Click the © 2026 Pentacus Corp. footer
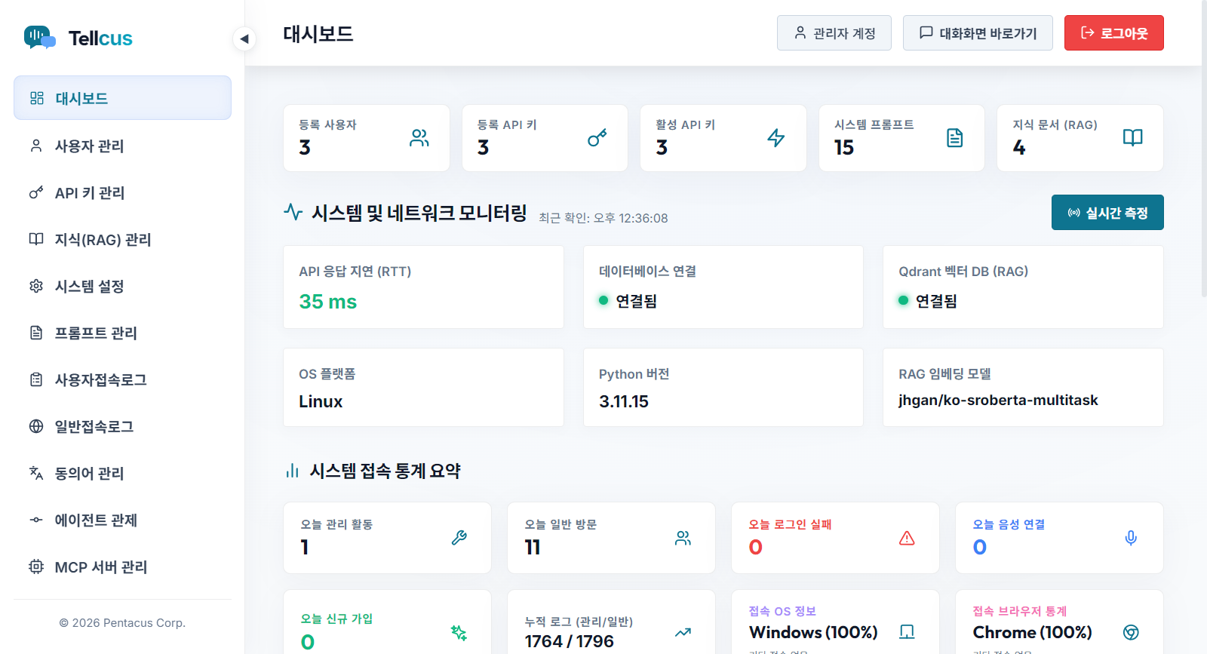This screenshot has height=654, width=1207. point(122,623)
